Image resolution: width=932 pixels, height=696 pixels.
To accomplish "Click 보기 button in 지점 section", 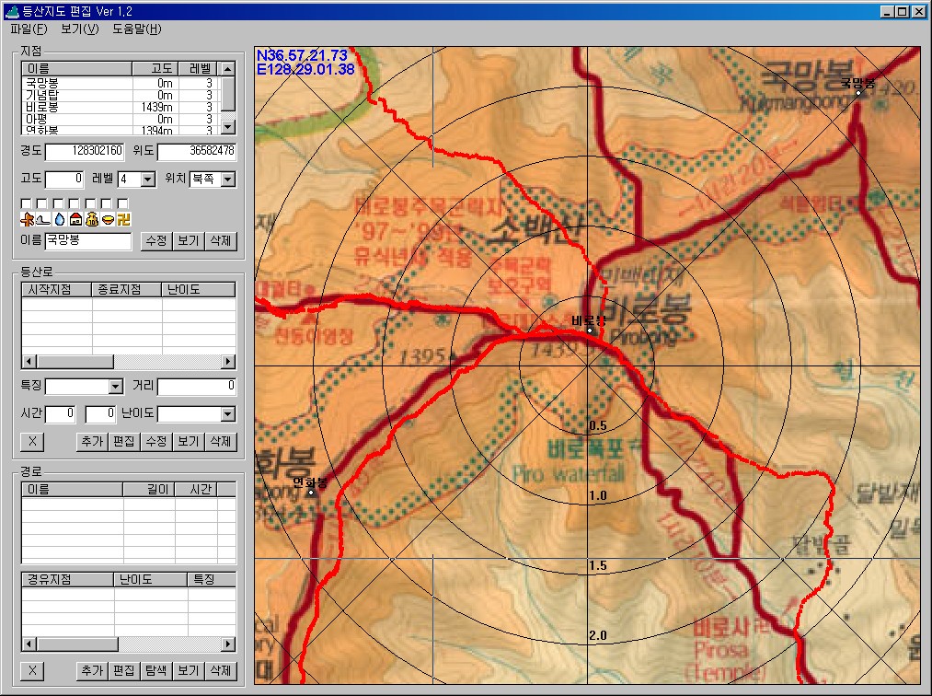I will pos(189,241).
